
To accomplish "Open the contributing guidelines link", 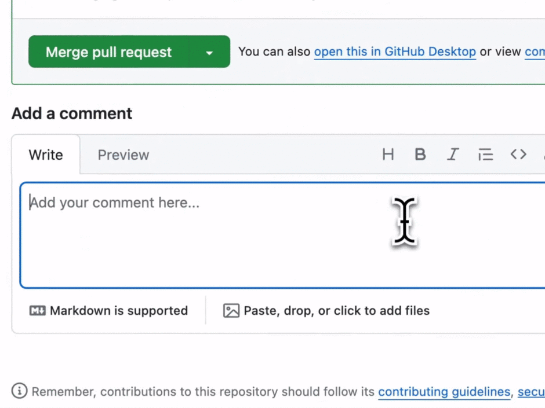I will click(x=444, y=392).
